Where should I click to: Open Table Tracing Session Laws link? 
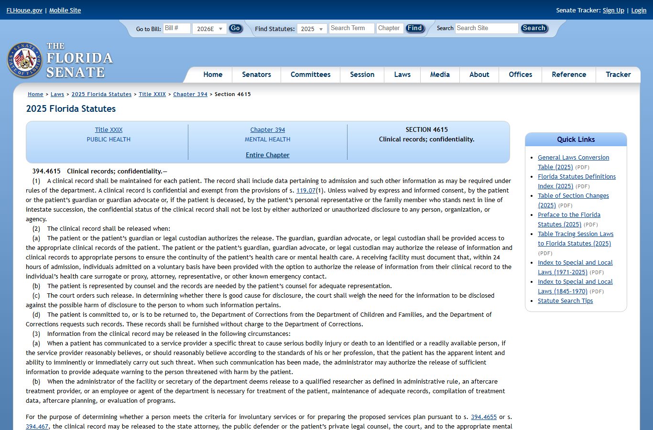[576, 238]
